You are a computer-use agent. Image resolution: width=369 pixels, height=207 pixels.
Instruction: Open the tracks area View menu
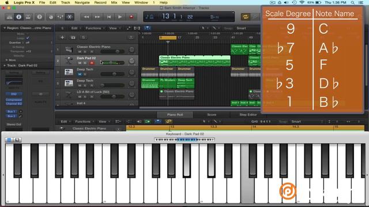[x=114, y=28]
